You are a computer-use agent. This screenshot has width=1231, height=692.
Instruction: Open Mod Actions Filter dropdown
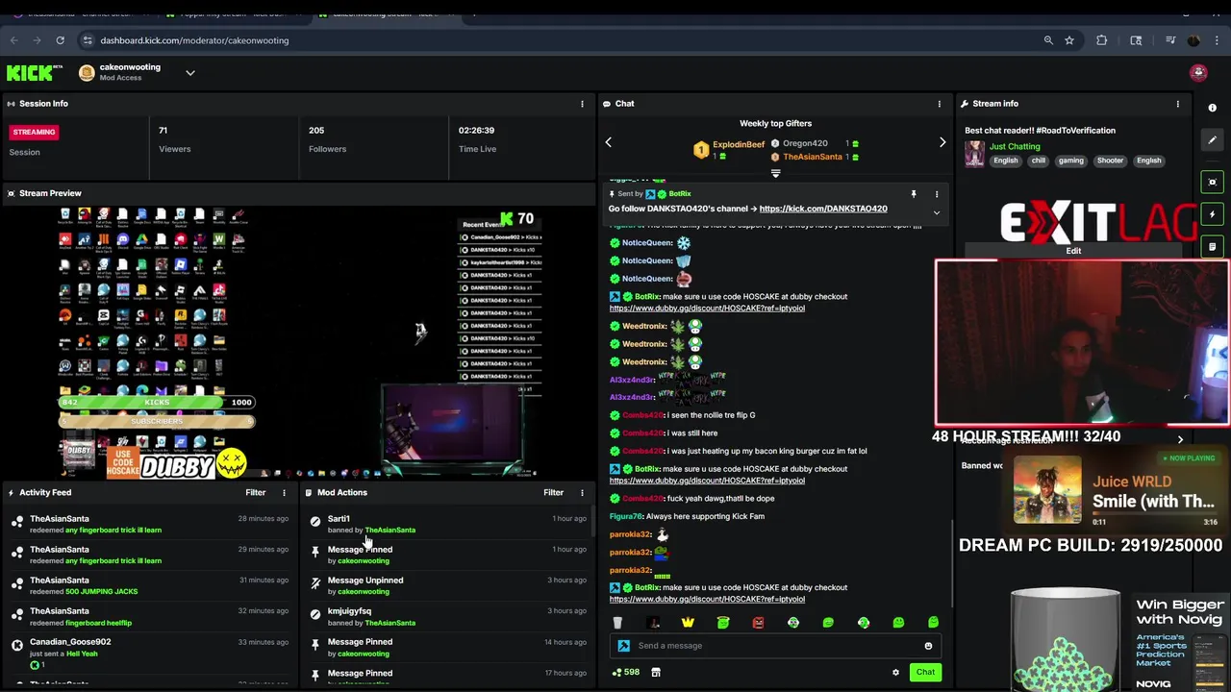pyautogui.click(x=553, y=493)
